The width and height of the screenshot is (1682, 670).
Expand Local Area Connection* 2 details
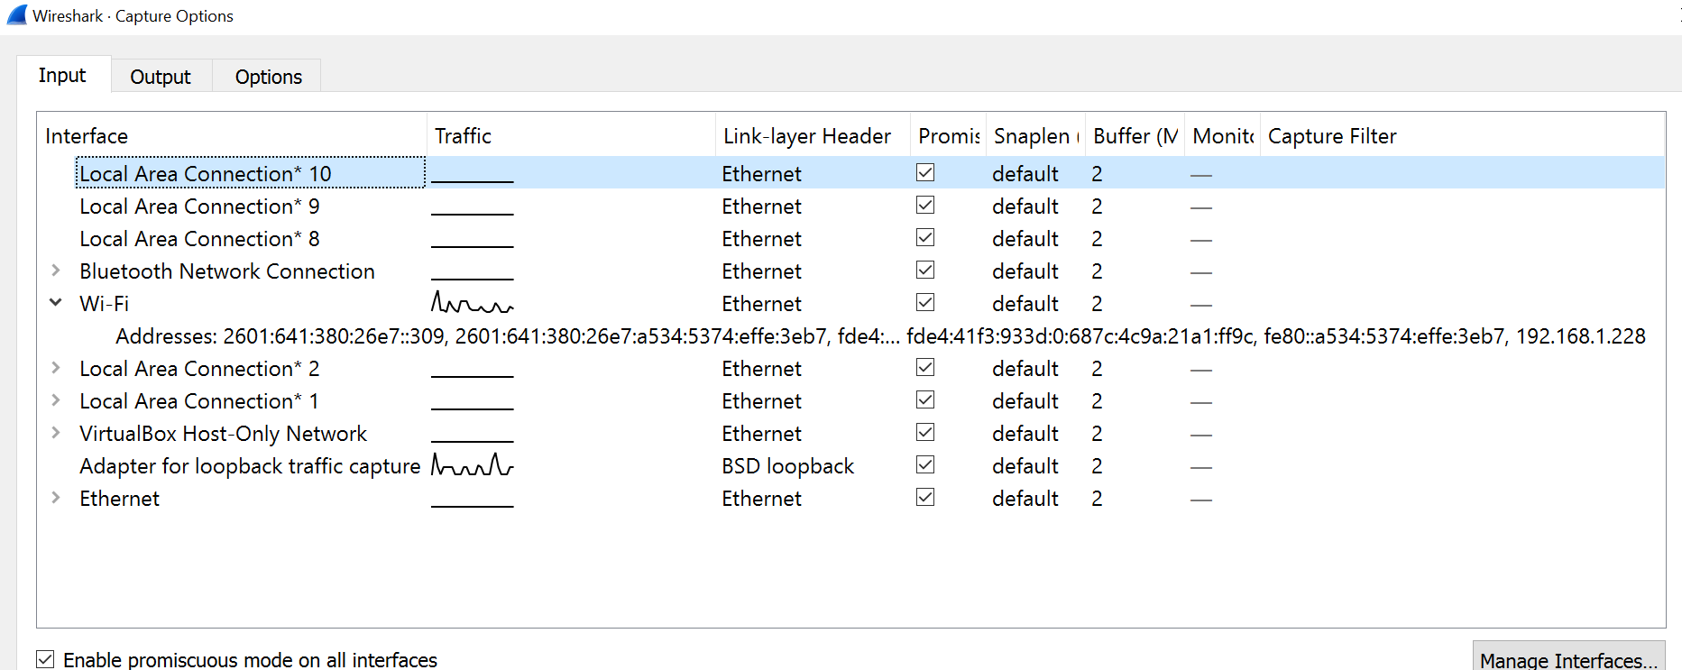coord(56,367)
